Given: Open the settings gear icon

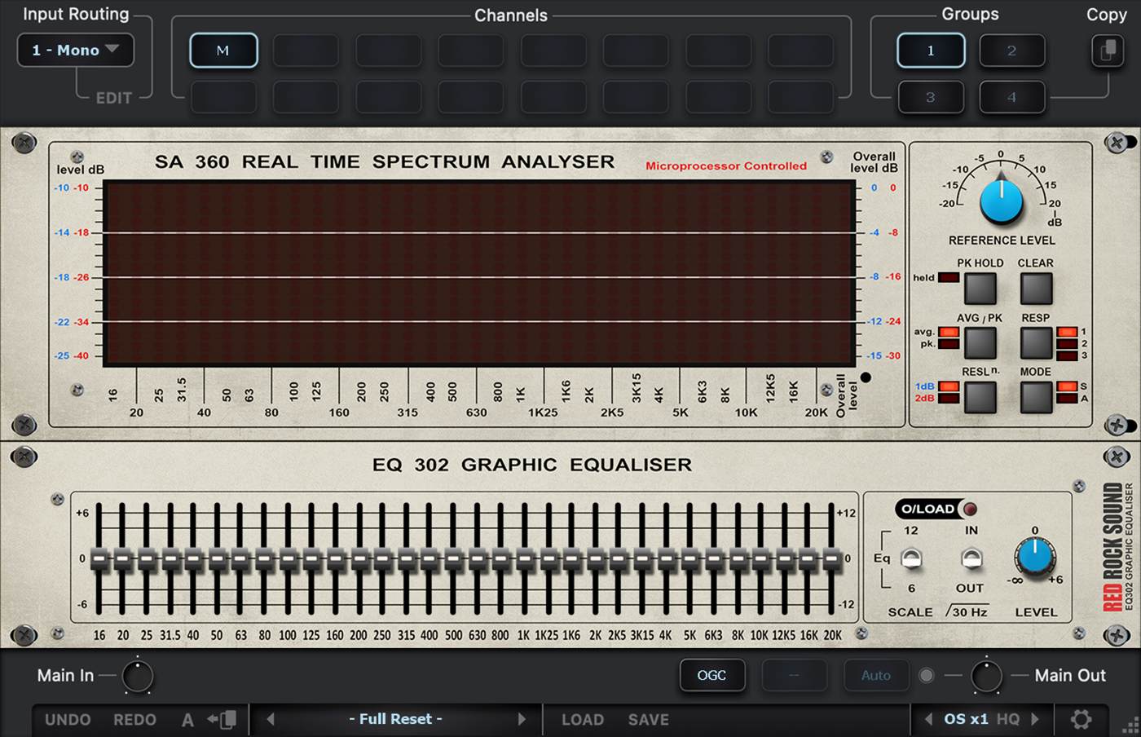Looking at the screenshot, I should pos(1081,719).
